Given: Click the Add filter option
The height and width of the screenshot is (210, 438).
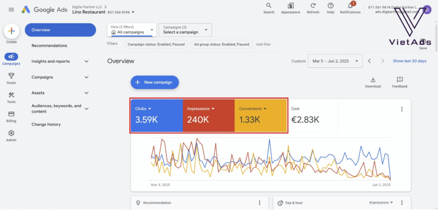Looking at the screenshot, I should pos(263,44).
